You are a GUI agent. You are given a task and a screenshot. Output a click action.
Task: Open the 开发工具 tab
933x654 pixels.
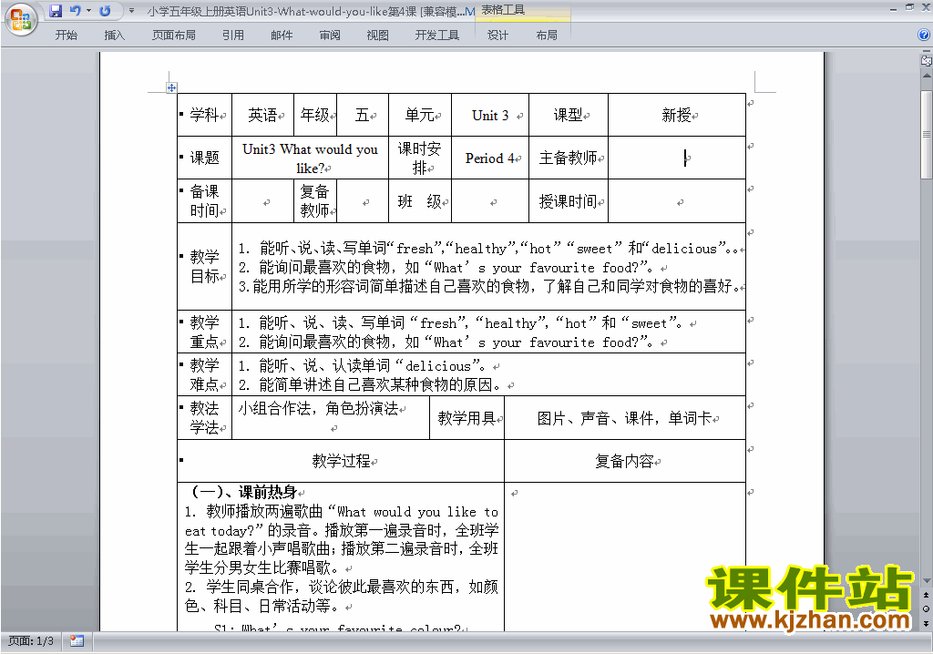click(x=436, y=36)
